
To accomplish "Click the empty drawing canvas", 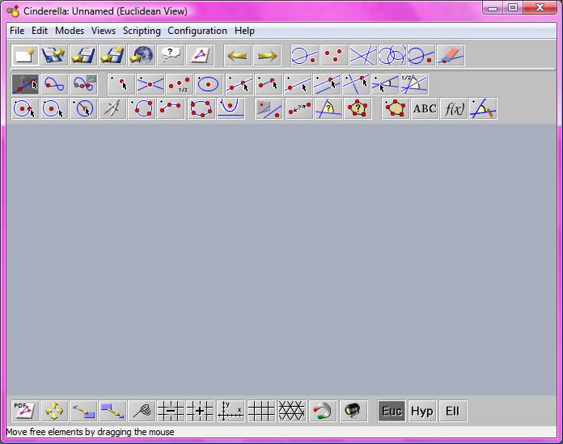I will pyautogui.click(x=281, y=259).
